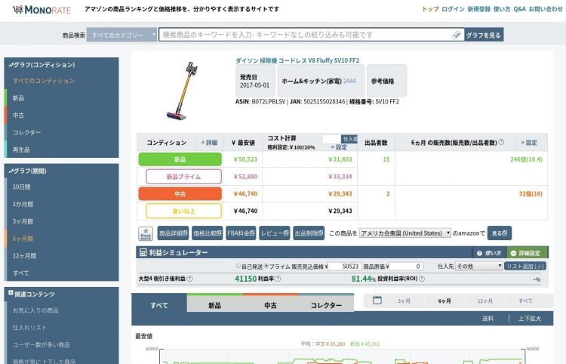The width and height of the screenshot is (566, 364).
Task: Focus the keyword search input field
Action: [x=306, y=35]
